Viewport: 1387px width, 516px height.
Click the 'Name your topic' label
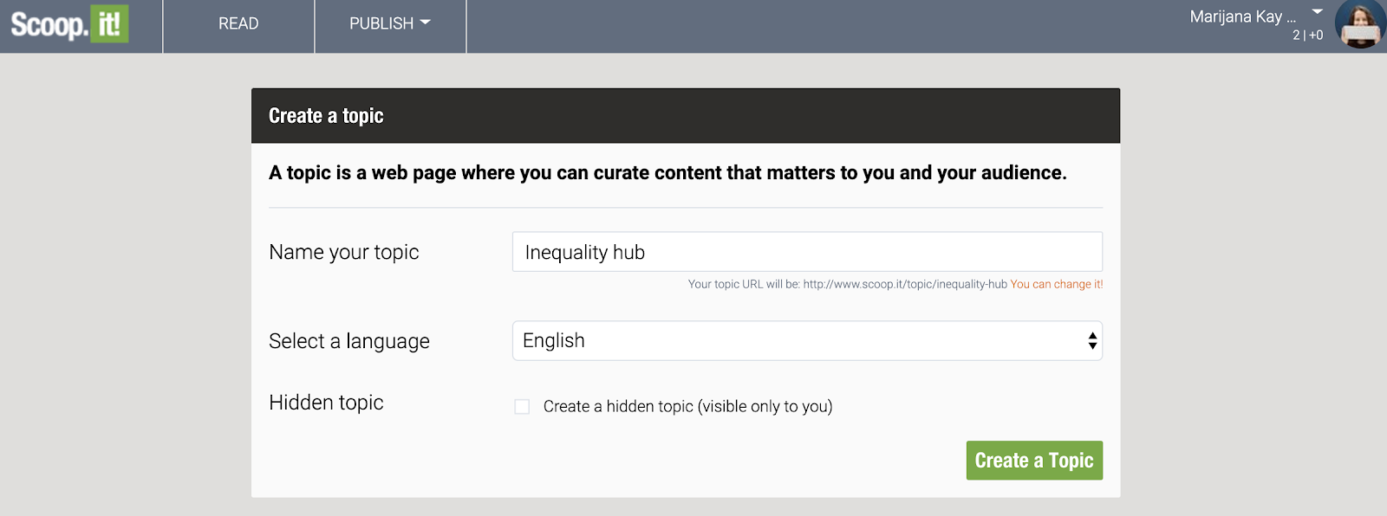pyautogui.click(x=344, y=252)
